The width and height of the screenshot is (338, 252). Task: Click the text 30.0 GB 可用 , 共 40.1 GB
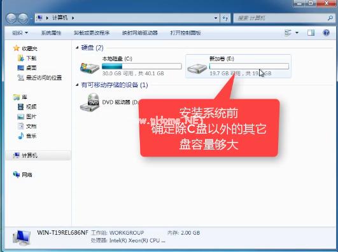(133, 74)
